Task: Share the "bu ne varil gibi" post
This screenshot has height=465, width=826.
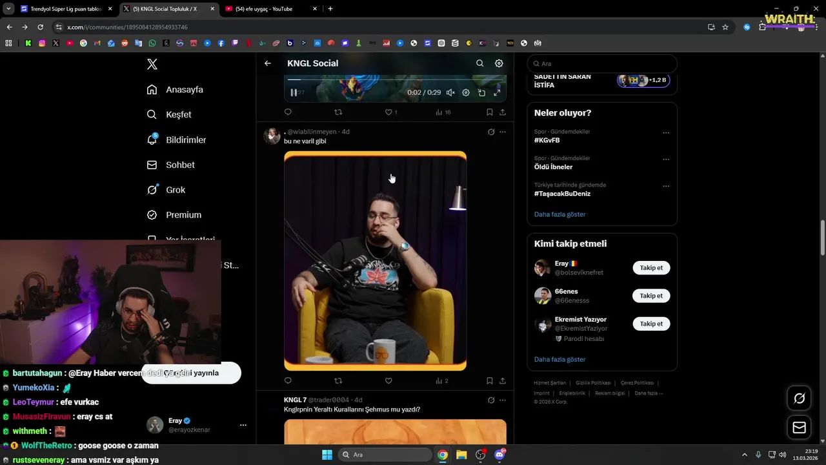Action: tap(503, 381)
